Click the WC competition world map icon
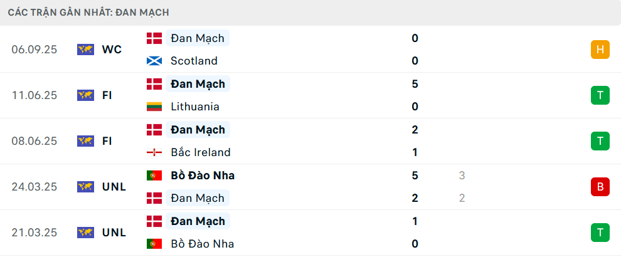This screenshot has width=621, height=257. [x=85, y=50]
